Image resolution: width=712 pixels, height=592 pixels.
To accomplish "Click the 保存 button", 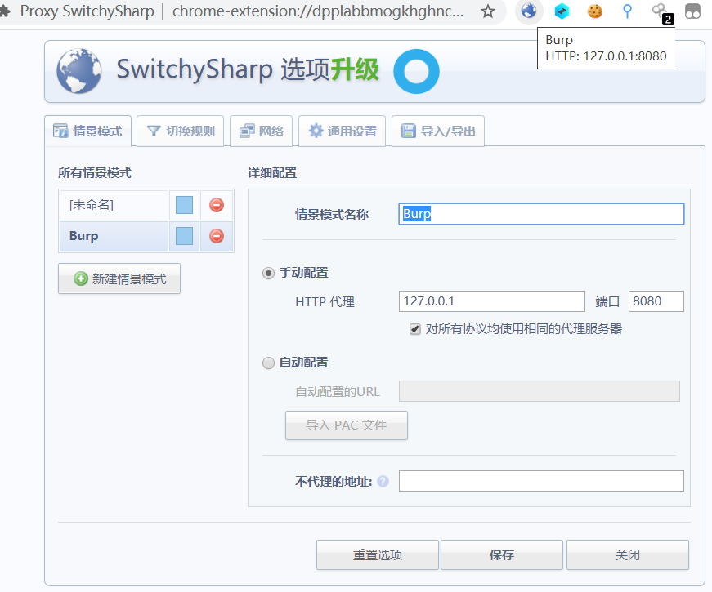I will (x=502, y=554).
